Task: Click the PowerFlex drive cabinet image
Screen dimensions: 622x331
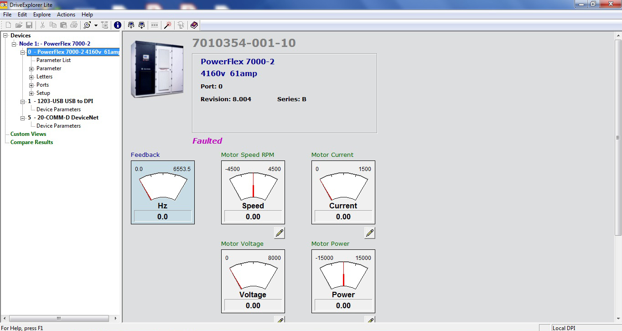Action: pyautogui.click(x=157, y=69)
